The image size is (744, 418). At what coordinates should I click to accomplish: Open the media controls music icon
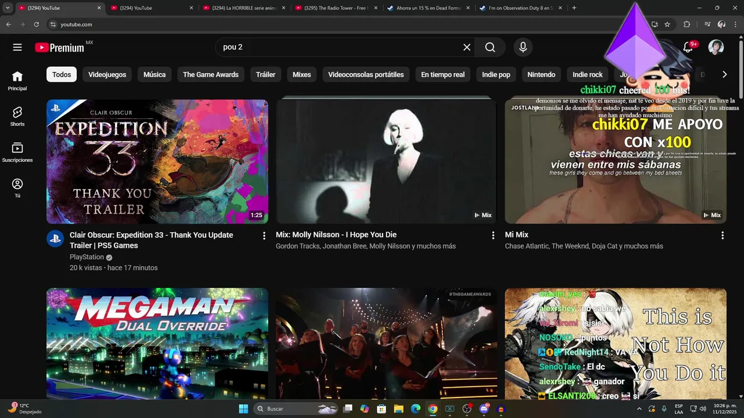[x=707, y=24]
